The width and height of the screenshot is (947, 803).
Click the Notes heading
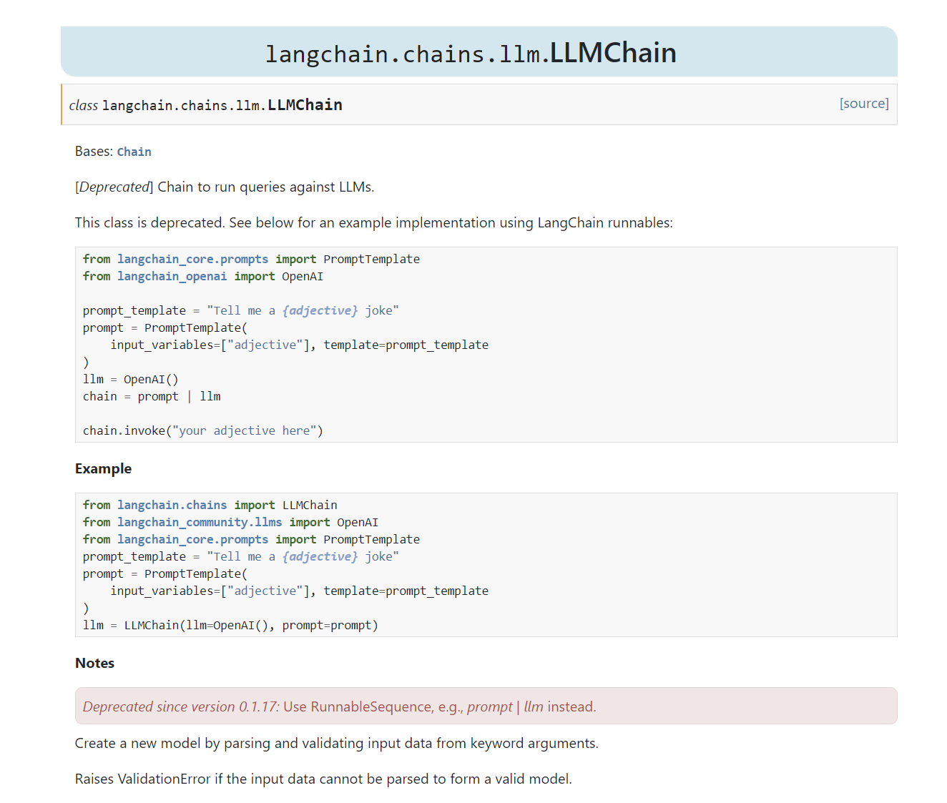pyautogui.click(x=94, y=663)
